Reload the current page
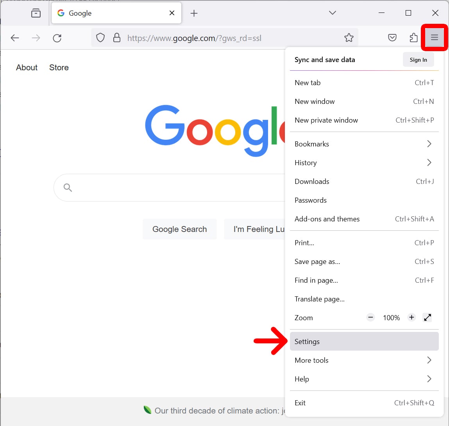Image resolution: width=449 pixels, height=426 pixels. (x=57, y=38)
